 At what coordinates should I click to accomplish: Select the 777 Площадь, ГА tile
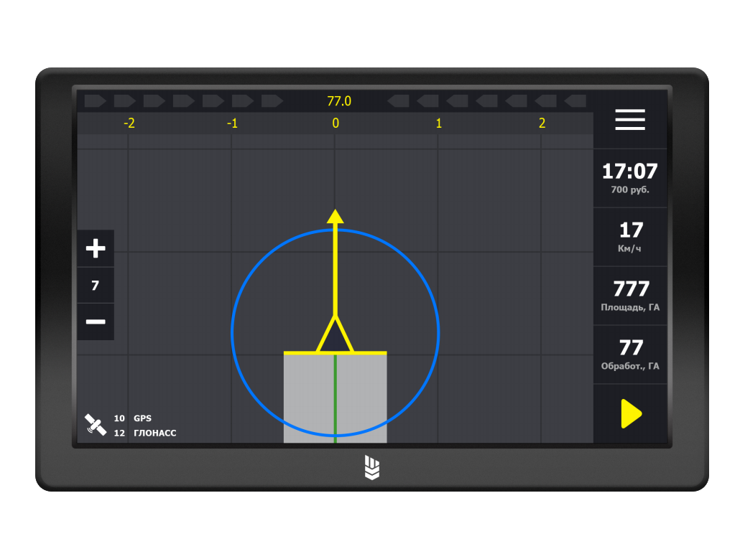tap(630, 296)
